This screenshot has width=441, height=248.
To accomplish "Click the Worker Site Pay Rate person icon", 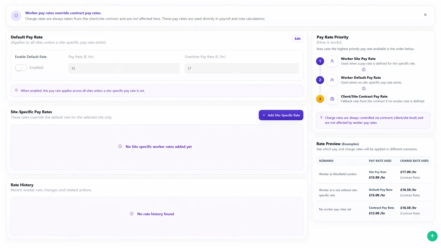I will pyautogui.click(x=332, y=61).
